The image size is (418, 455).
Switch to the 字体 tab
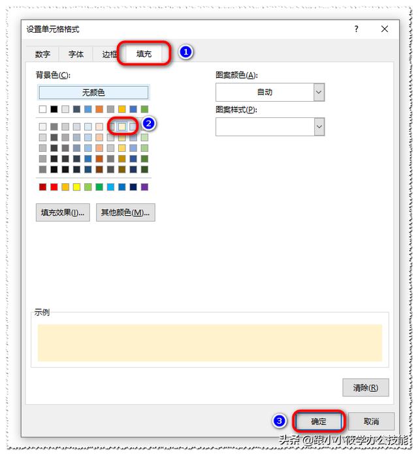pos(76,54)
